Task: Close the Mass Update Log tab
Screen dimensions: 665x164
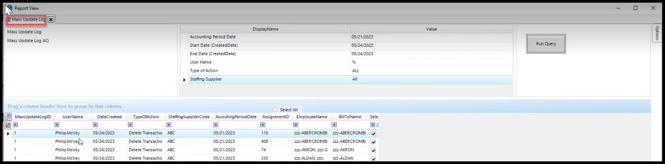Action: (51, 19)
